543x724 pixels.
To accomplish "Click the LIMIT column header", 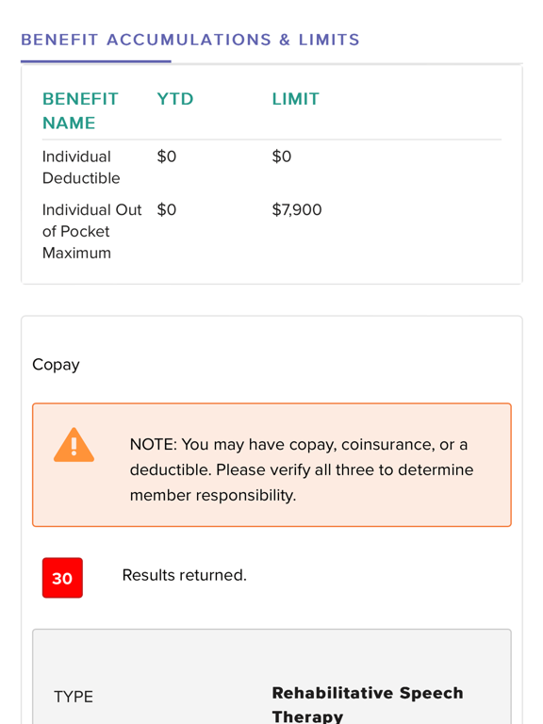I will (295, 99).
